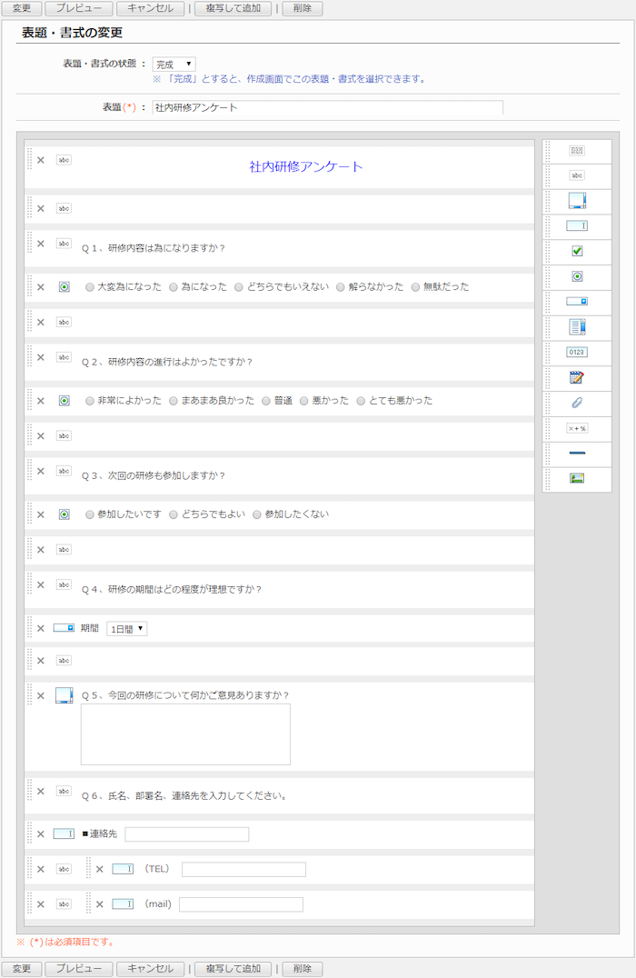Screen dimensions: 636x978
Task: Select the checkbox part in the palette
Action: tap(577, 251)
